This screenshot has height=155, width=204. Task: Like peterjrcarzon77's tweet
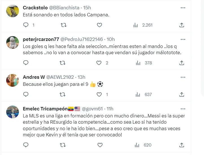(99, 63)
